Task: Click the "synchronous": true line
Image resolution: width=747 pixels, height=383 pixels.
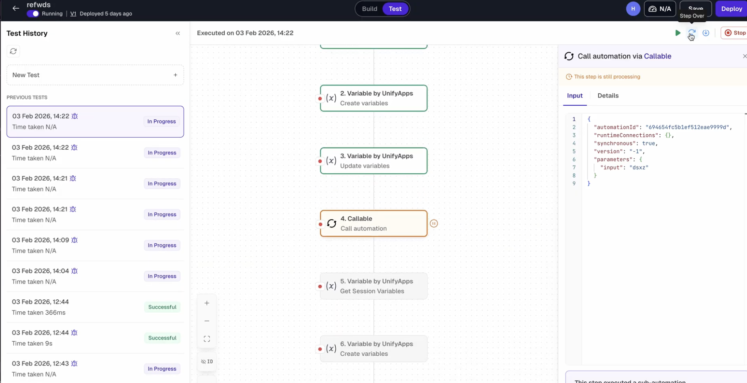Action: 626,143
